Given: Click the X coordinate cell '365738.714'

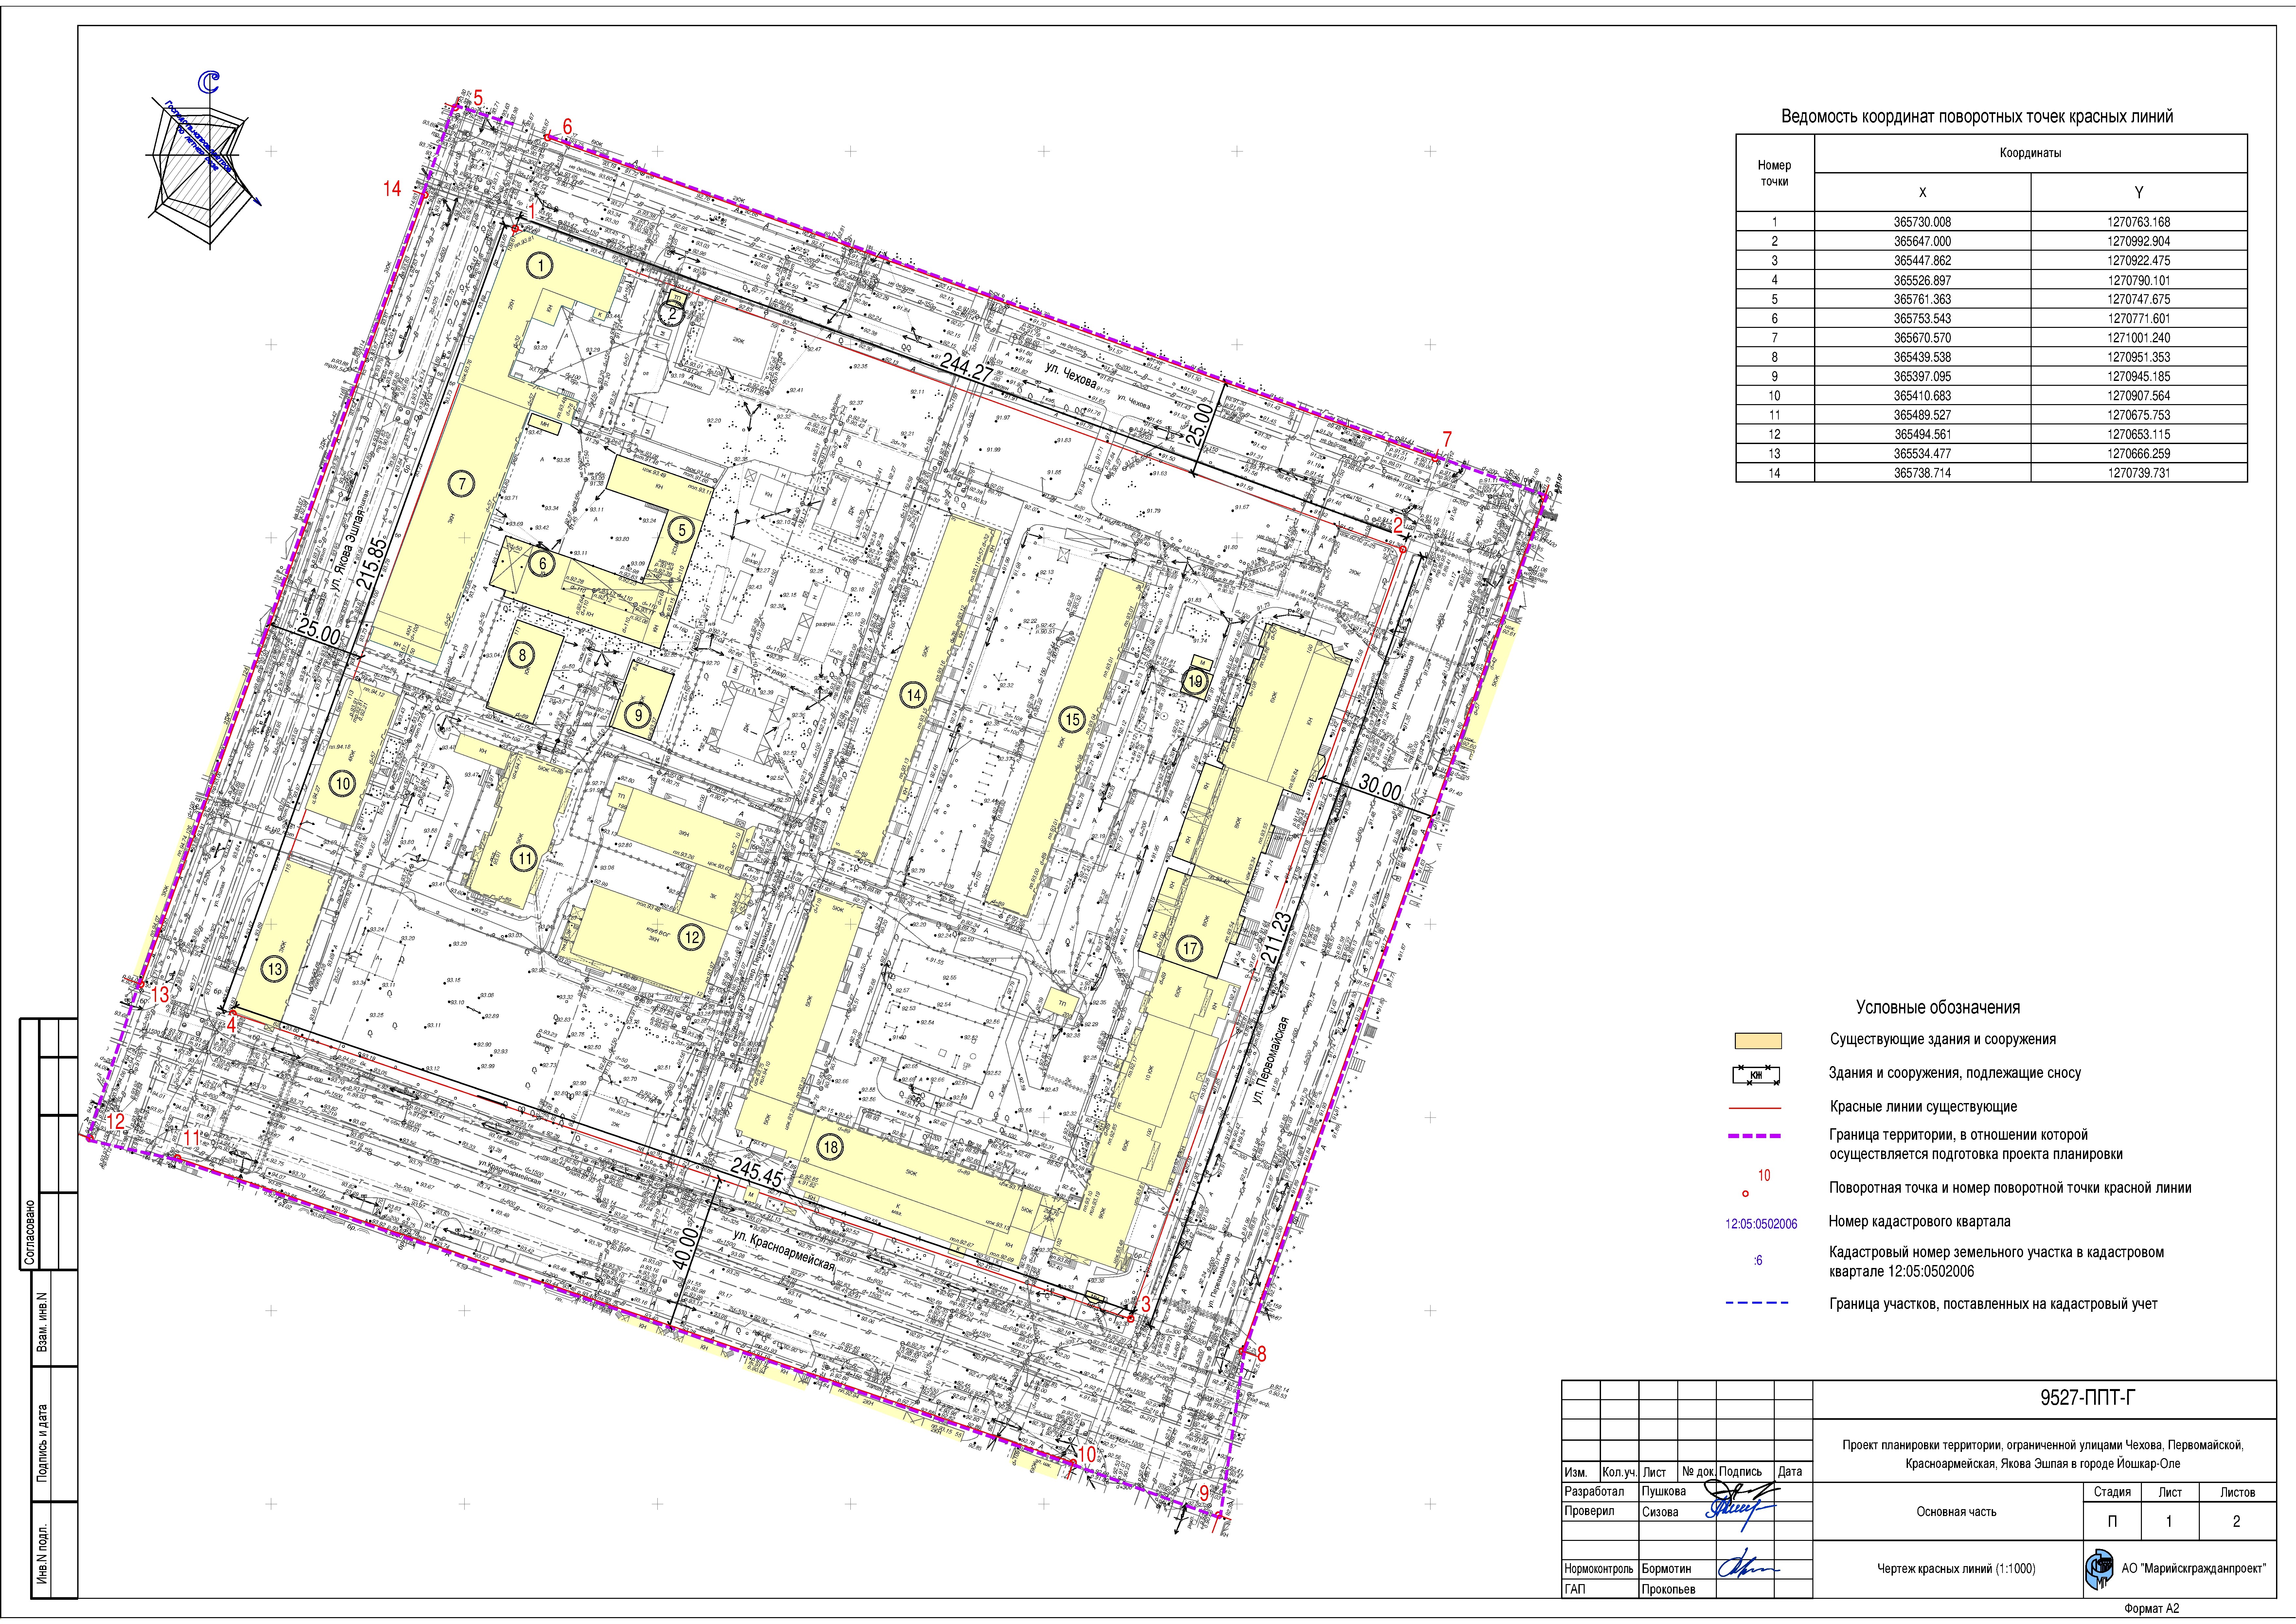Looking at the screenshot, I should click(x=1922, y=473).
